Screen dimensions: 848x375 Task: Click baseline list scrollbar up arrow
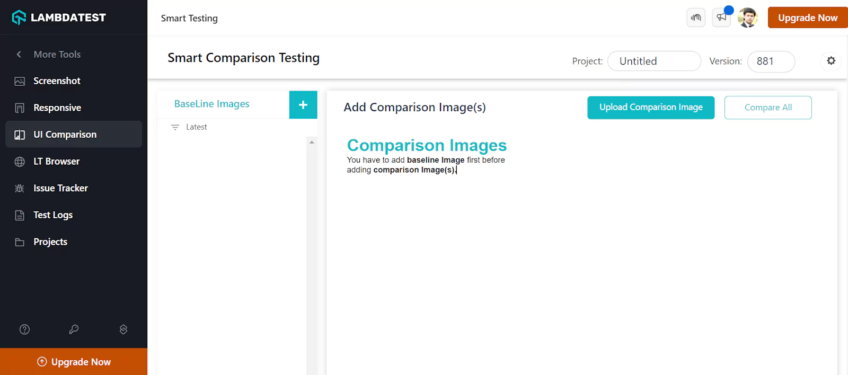click(312, 142)
